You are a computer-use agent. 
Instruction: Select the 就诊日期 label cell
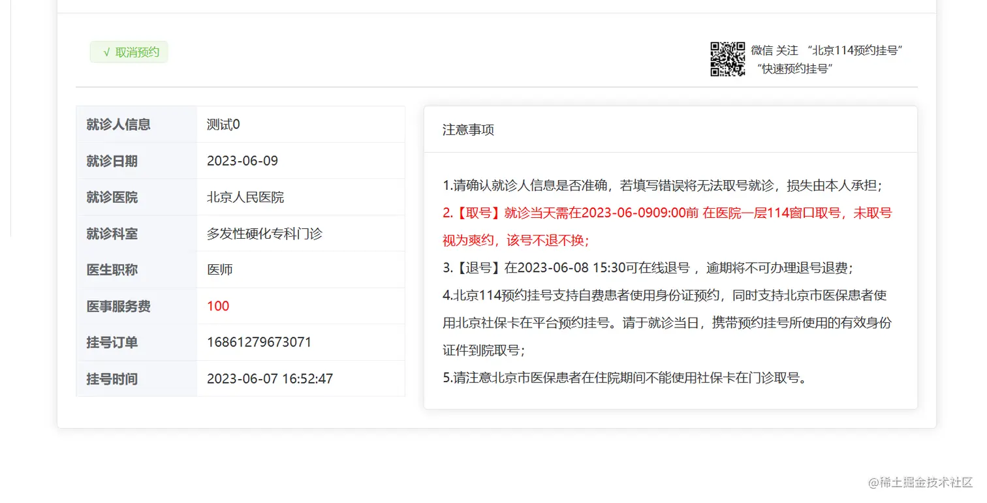tap(136, 161)
